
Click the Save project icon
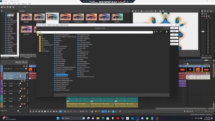pyautogui.click(x=7, y=7)
